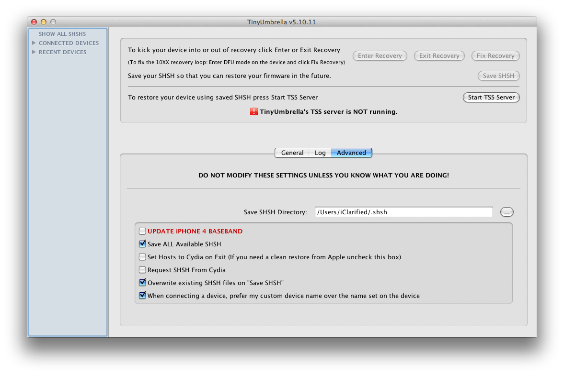Open the Log tab
The height and width of the screenshot is (375, 564).
pos(320,153)
